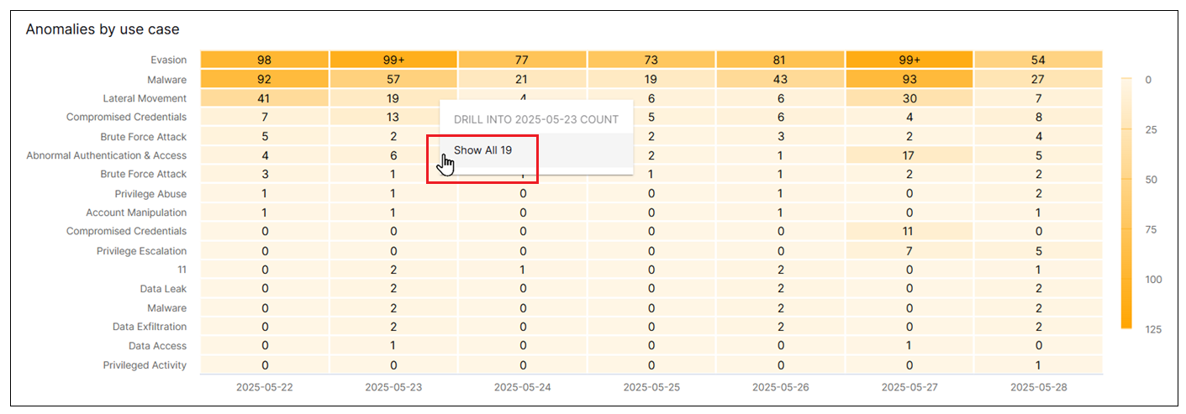This screenshot has height=414, width=1186.
Task: Select Lateral Movement cell for 2025-05-28
Action: pyautogui.click(x=1038, y=98)
